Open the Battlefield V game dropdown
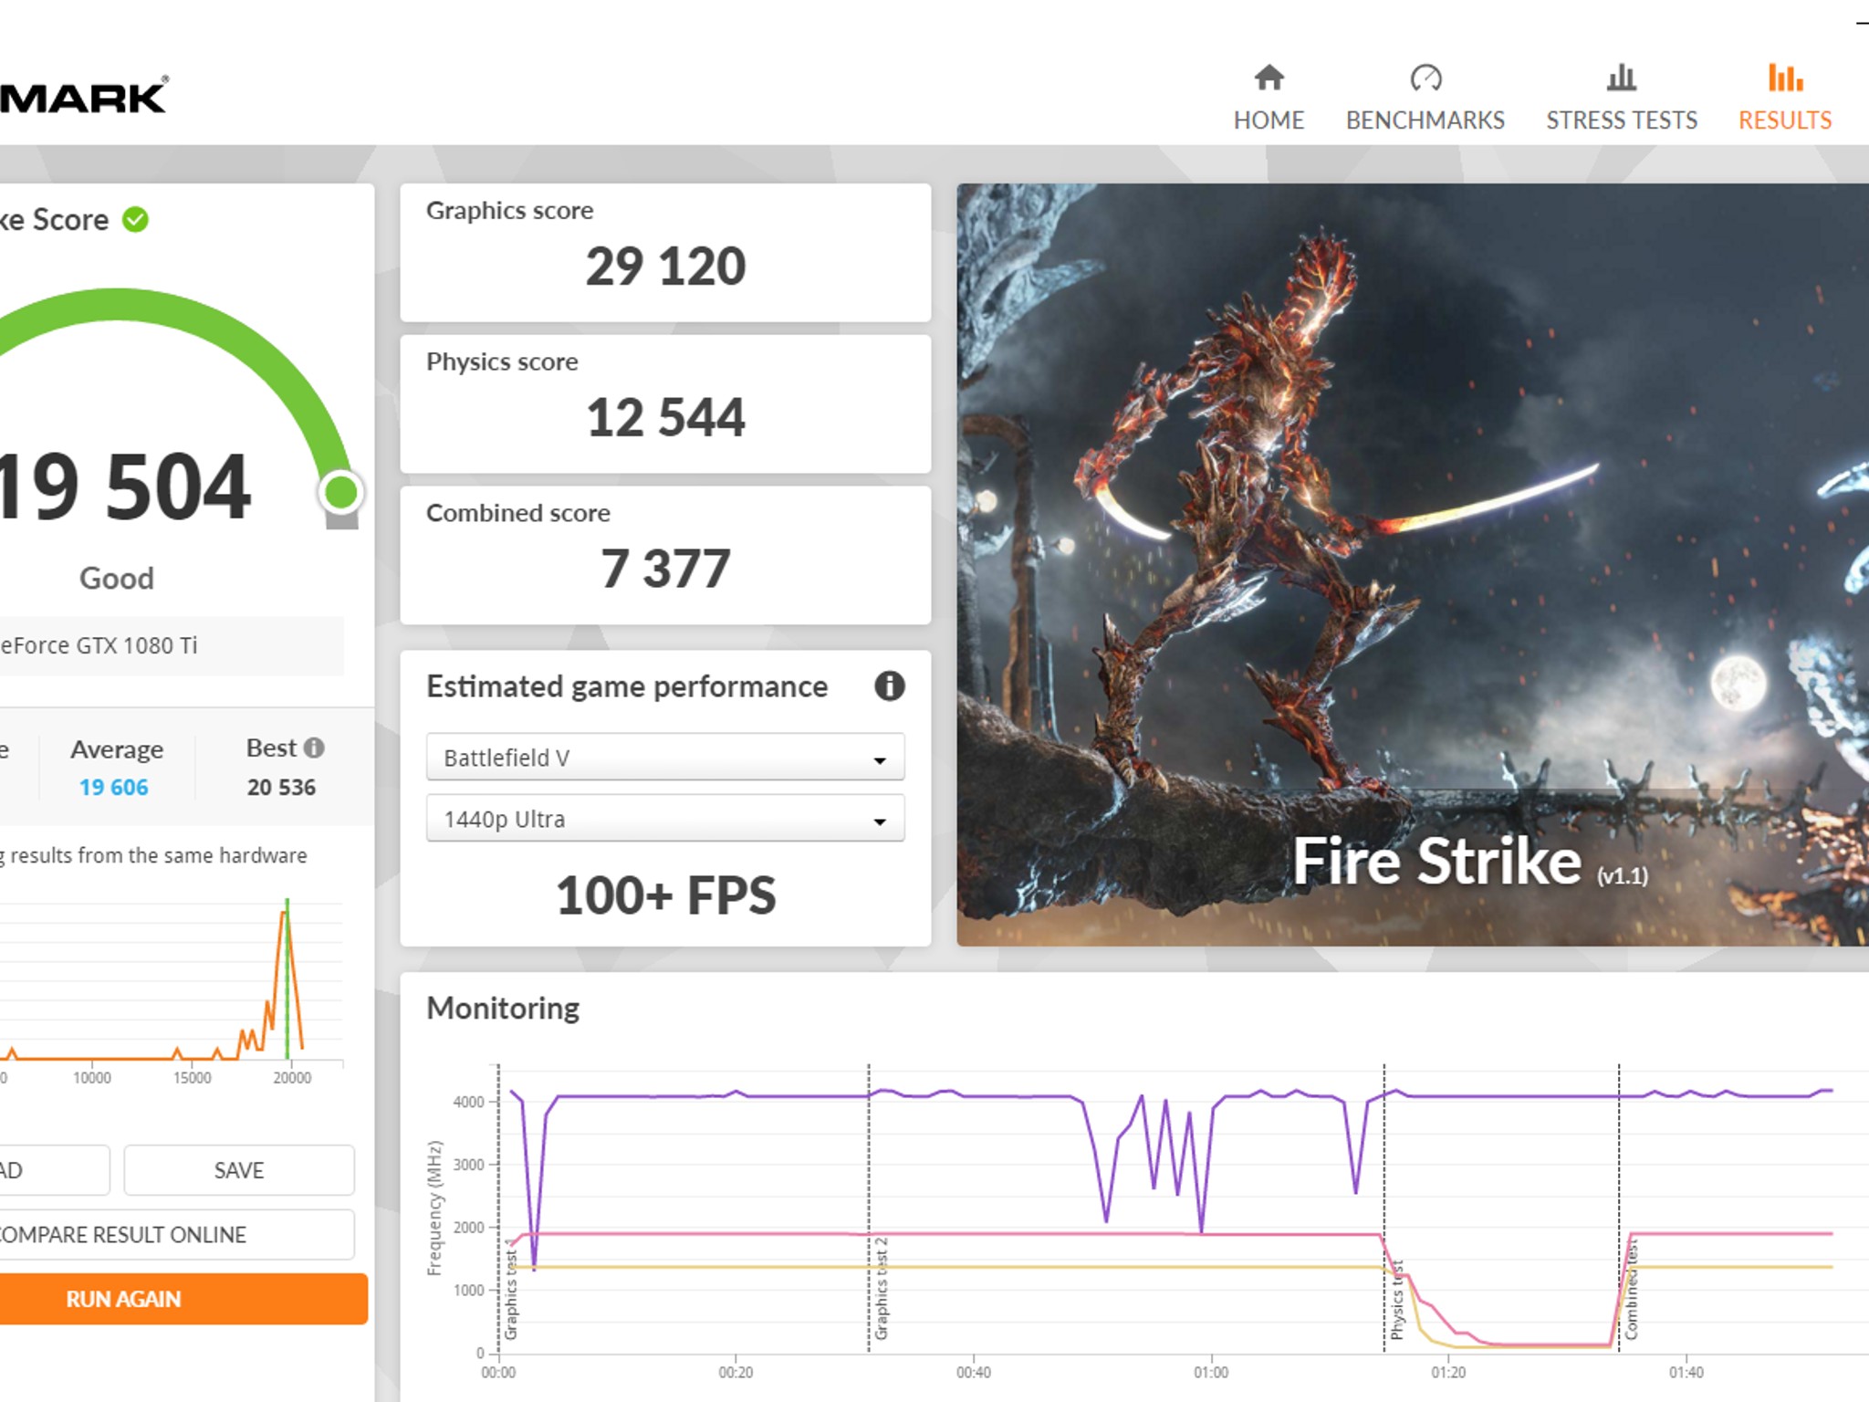 pos(664,758)
